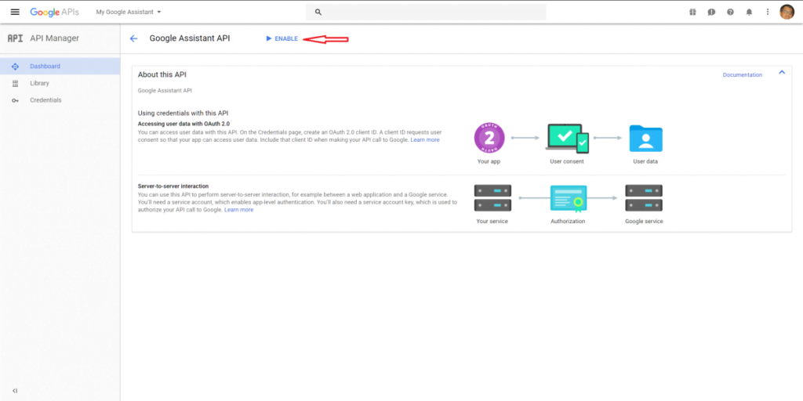Open the Documentation link
The image size is (803, 401).
(743, 74)
